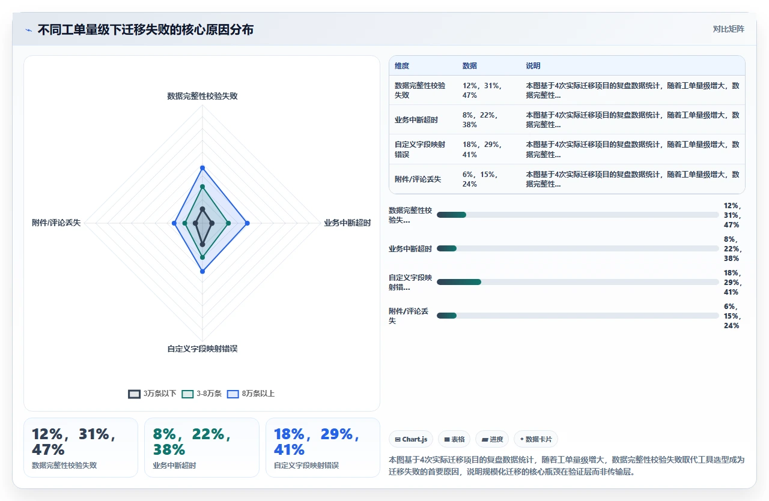The height and width of the screenshot is (501, 769).
Task: Toggle the 8万条以上 legend swatch
Action: [233, 394]
